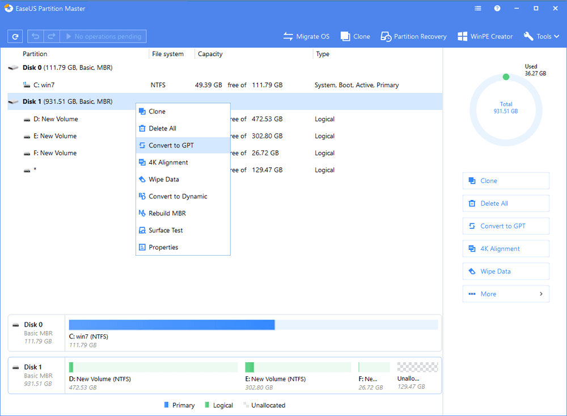Screen dimensions: 567x416
Task: Choose Convert to Dynamic menu entry
Action: pyautogui.click(x=183, y=196)
